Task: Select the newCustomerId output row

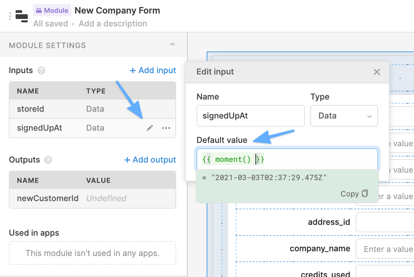Action: [x=92, y=198]
